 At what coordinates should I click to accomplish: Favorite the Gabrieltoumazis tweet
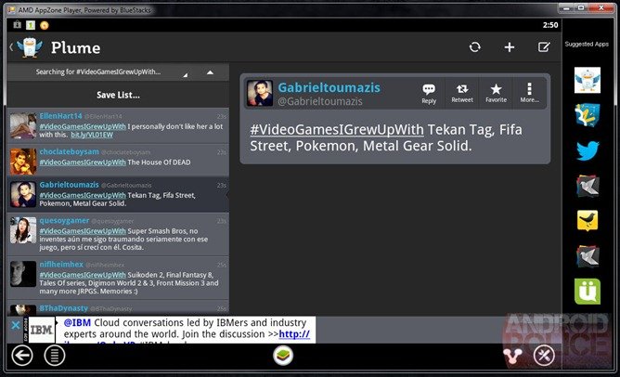pos(496,94)
